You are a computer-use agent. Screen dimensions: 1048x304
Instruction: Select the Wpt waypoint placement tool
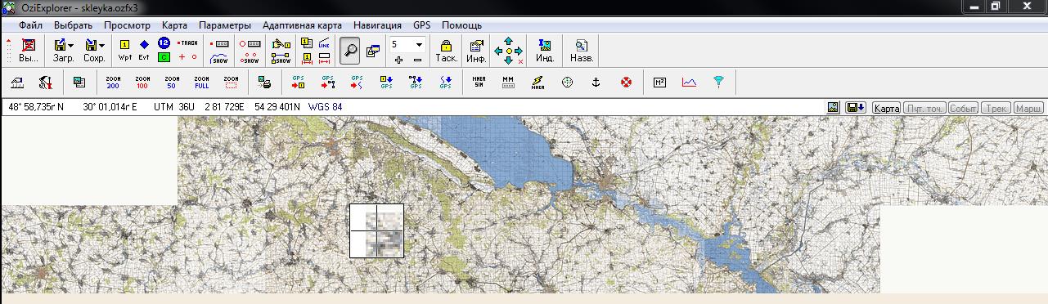tap(125, 51)
